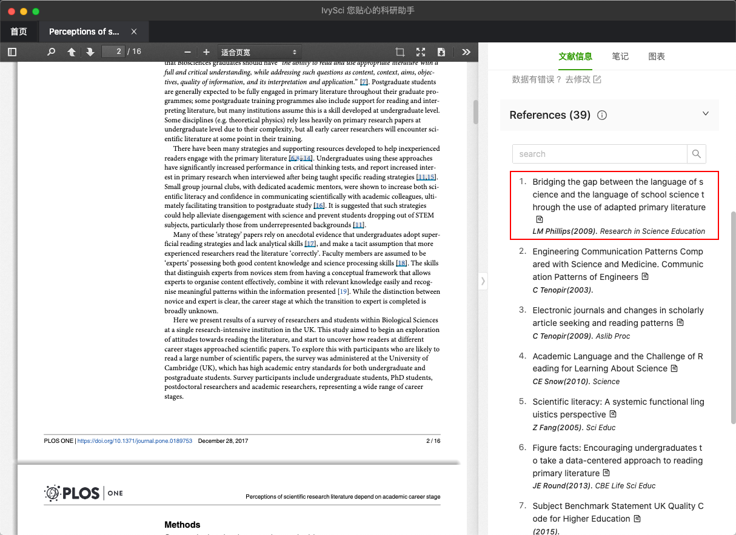Click the PLOS ONE logo on page 3
The width and height of the screenshot is (736, 535).
83,493
